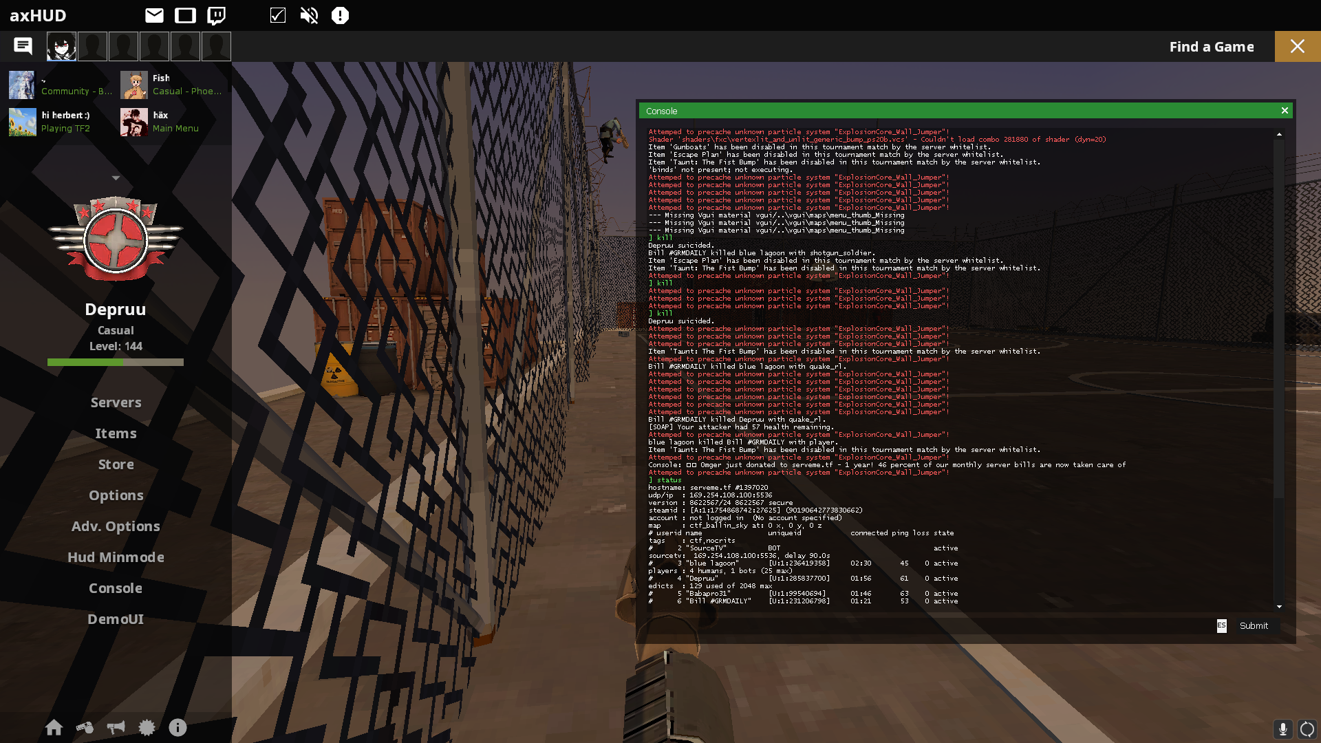Select your party avatar with anime picture
The height and width of the screenshot is (743, 1321).
[61, 47]
